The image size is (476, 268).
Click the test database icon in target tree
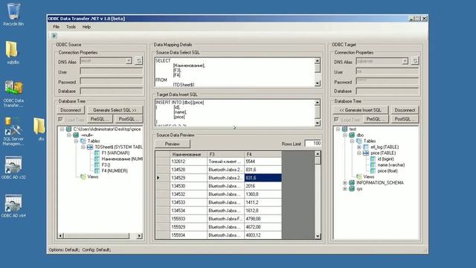tap(344, 130)
